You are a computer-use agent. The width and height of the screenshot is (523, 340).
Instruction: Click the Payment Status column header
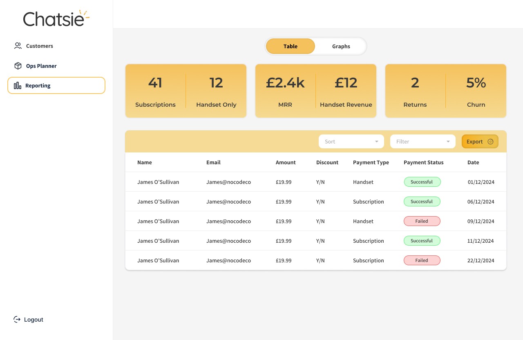click(424, 162)
